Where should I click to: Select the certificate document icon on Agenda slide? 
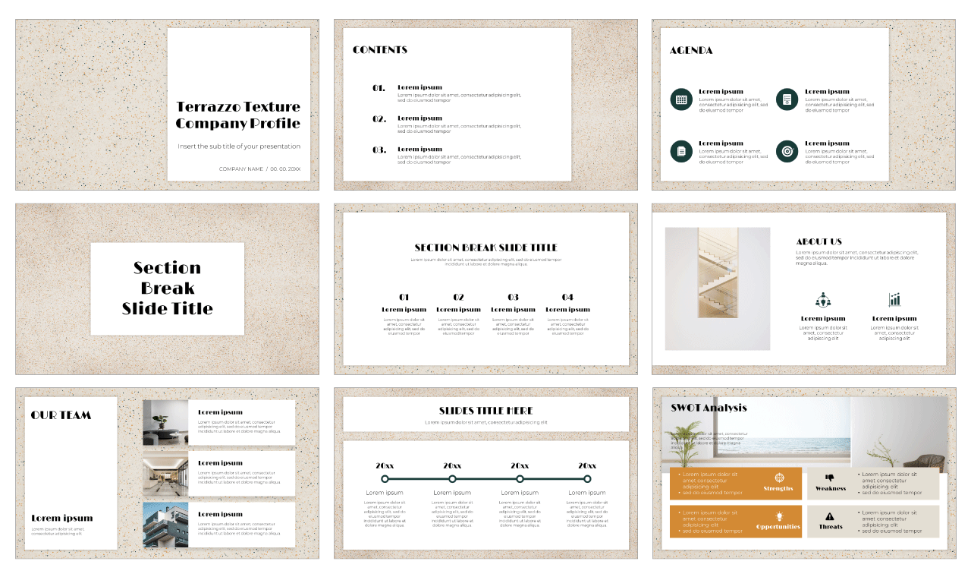coord(787,99)
